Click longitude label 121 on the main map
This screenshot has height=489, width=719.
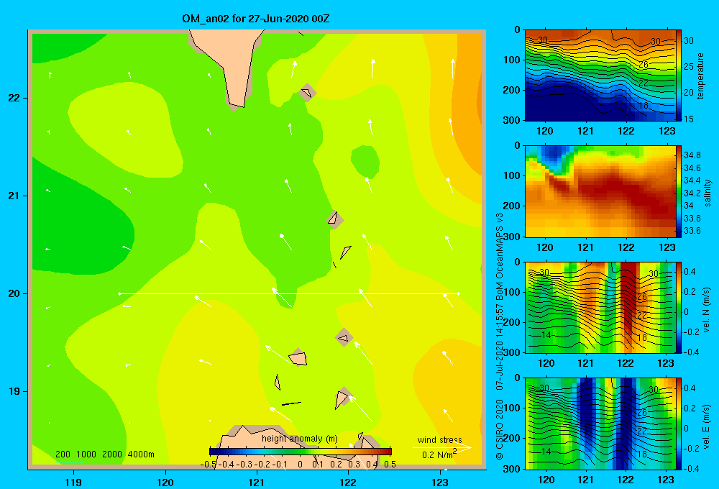coord(257,482)
